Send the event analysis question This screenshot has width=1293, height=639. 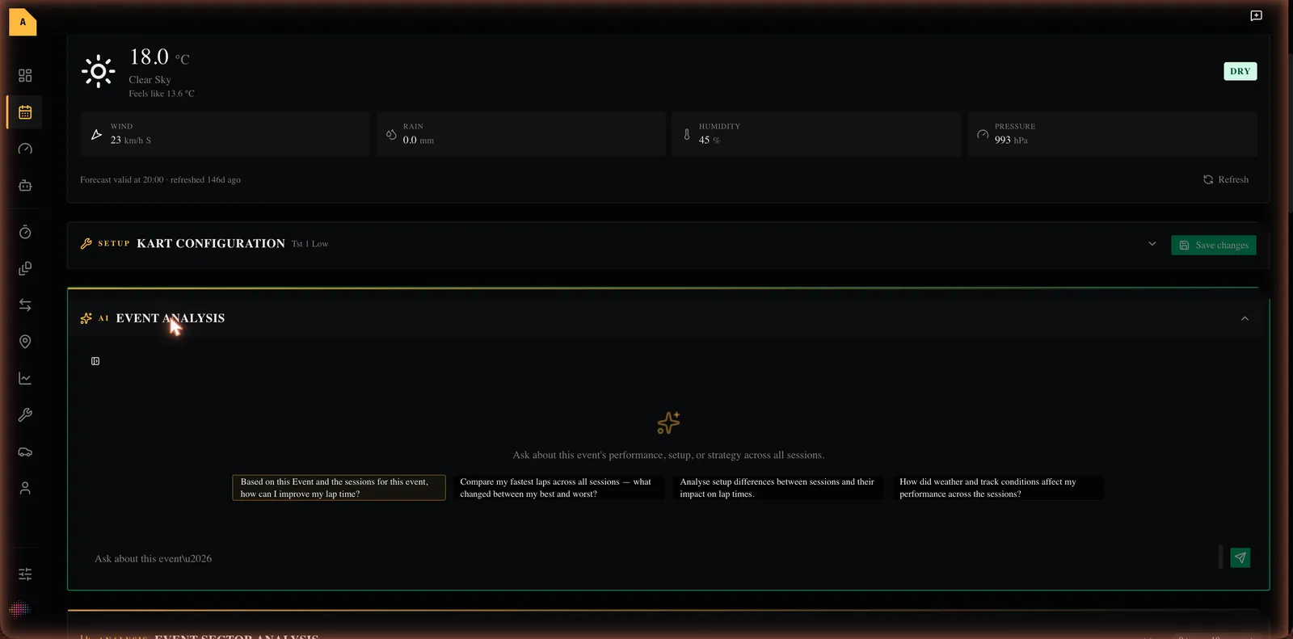pos(1240,557)
